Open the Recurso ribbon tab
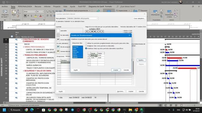202x113 pixels. pyautogui.click(x=38, y=7)
